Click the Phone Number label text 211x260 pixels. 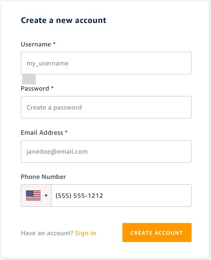[43, 177]
